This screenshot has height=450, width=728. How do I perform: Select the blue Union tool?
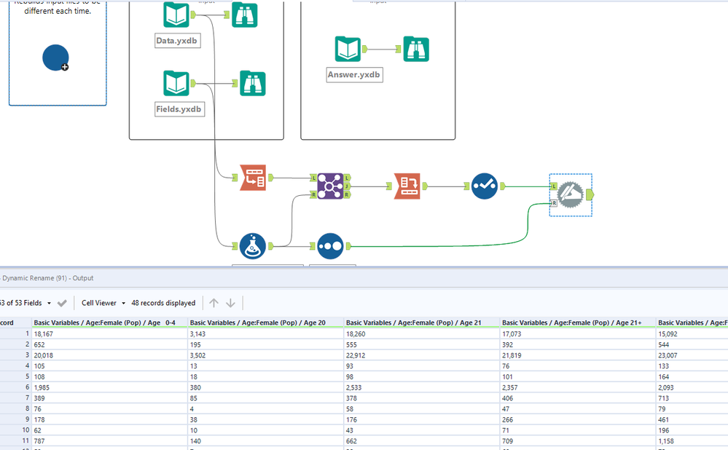tap(330, 245)
